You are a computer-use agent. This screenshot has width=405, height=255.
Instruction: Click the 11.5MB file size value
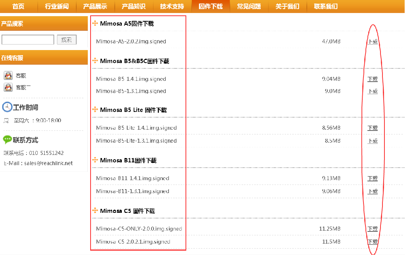tap(331, 241)
